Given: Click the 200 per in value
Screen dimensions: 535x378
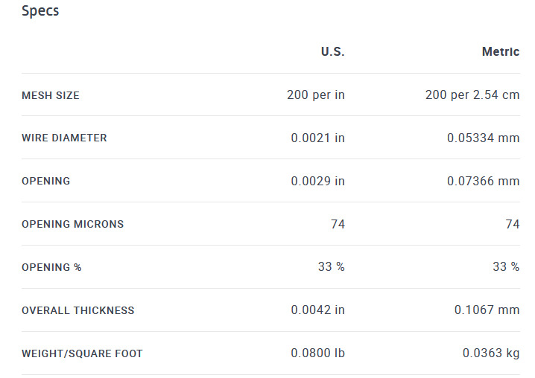Looking at the screenshot, I should pyautogui.click(x=316, y=94).
